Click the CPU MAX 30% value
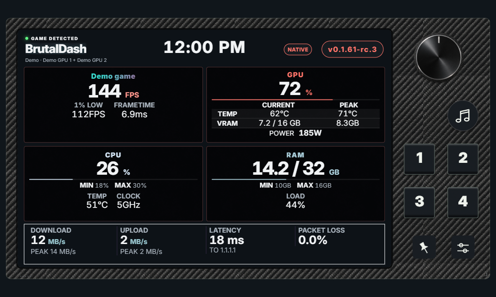The width and height of the screenshot is (496, 297). [x=130, y=185]
